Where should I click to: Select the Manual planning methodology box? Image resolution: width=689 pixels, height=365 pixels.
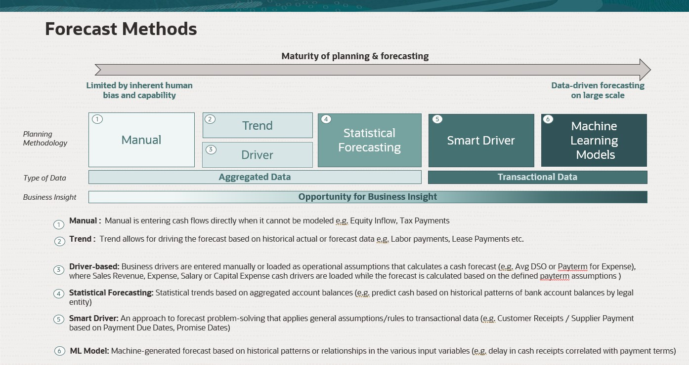click(x=141, y=140)
